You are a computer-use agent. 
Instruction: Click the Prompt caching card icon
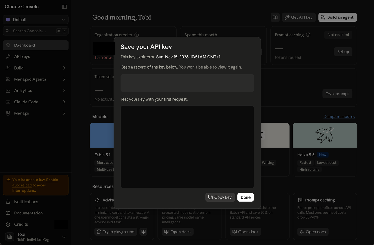pyautogui.click(x=300, y=200)
